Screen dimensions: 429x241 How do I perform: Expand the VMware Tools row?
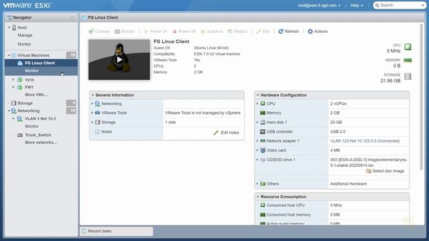point(93,112)
